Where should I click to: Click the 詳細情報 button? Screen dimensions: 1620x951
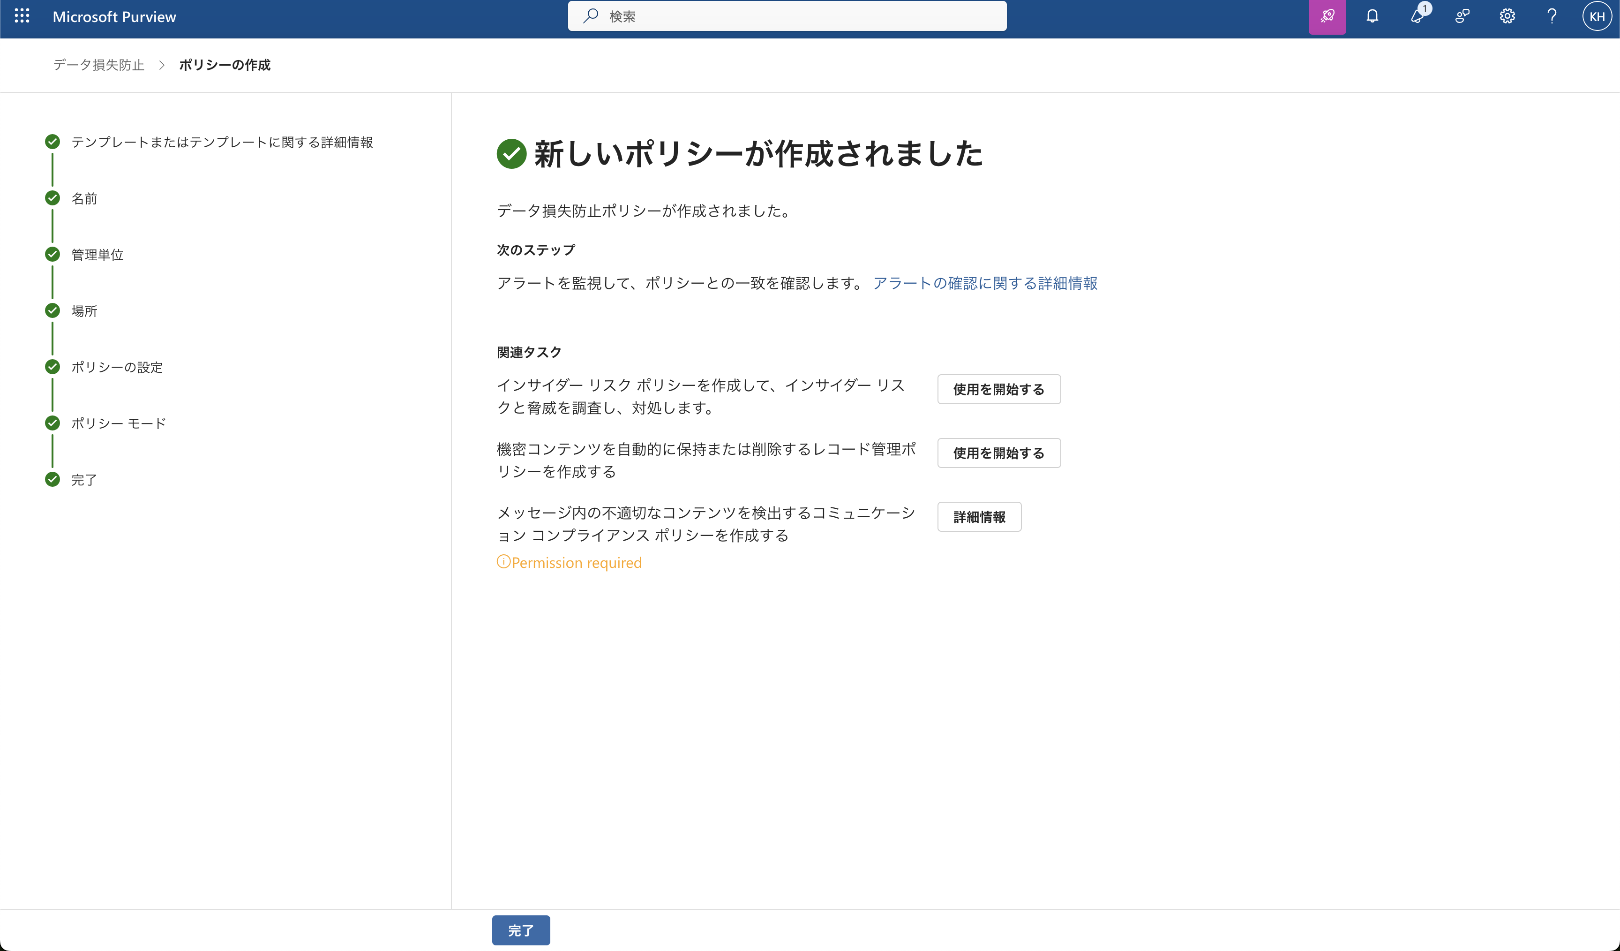point(979,516)
